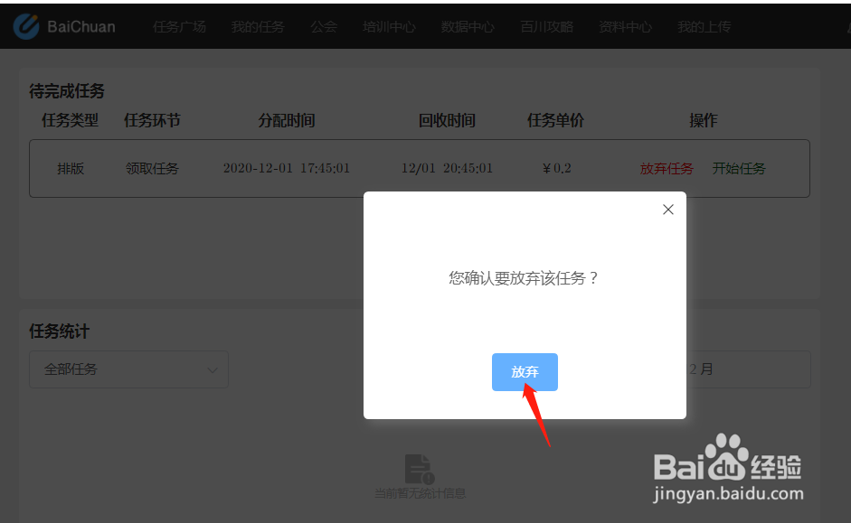The width and height of the screenshot is (851, 523).
Task: Click the ¥0.2 unit price cell
Action: [x=557, y=169]
